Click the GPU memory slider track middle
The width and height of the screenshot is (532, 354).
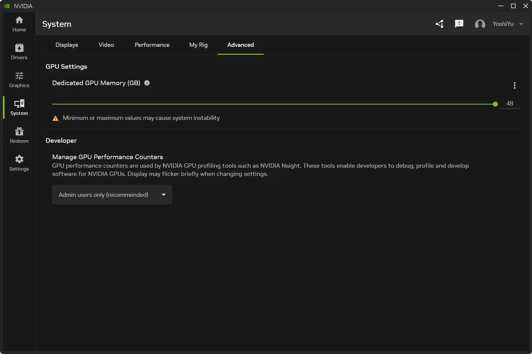pyautogui.click(x=274, y=104)
